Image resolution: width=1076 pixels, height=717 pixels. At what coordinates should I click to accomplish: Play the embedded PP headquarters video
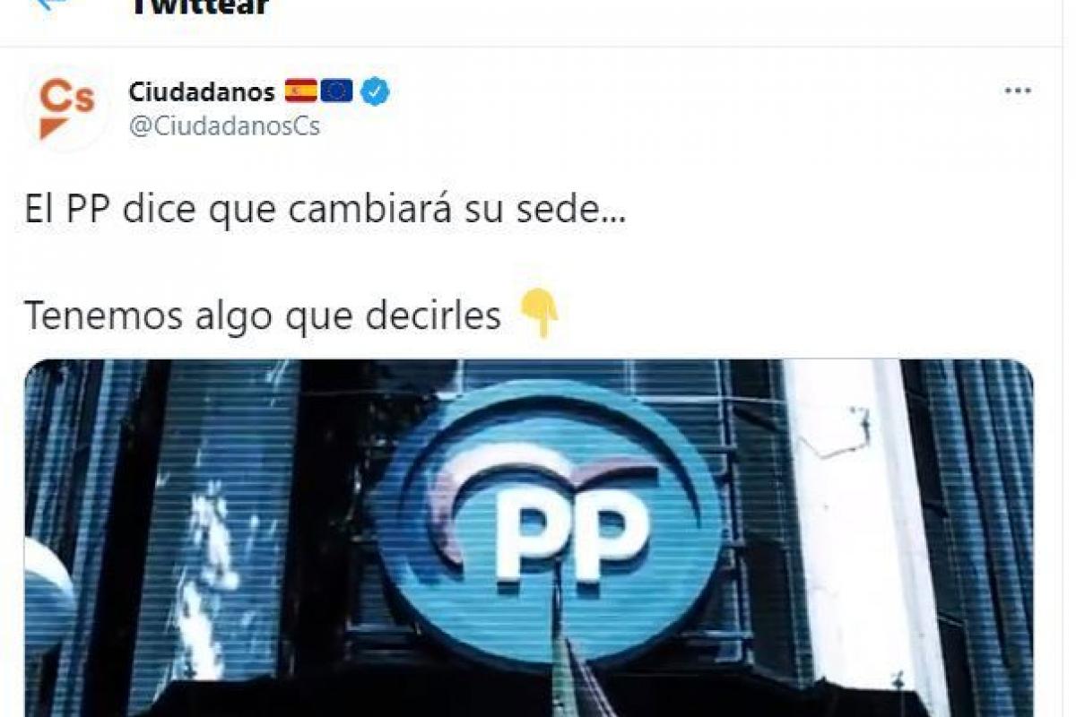(x=529, y=538)
